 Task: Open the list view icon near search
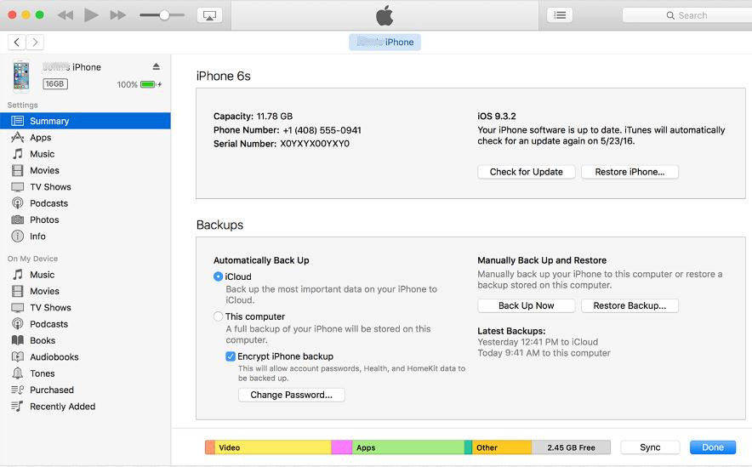point(559,15)
